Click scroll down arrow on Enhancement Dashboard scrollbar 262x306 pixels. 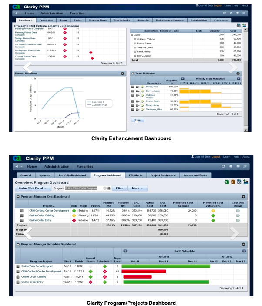[x=245, y=130]
